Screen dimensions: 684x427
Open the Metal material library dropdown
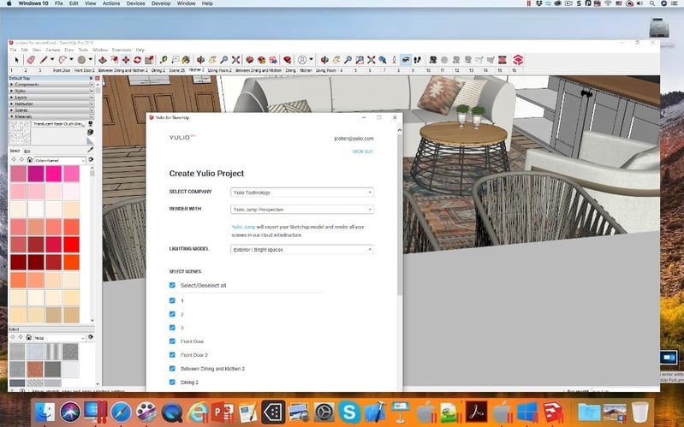tap(60, 338)
